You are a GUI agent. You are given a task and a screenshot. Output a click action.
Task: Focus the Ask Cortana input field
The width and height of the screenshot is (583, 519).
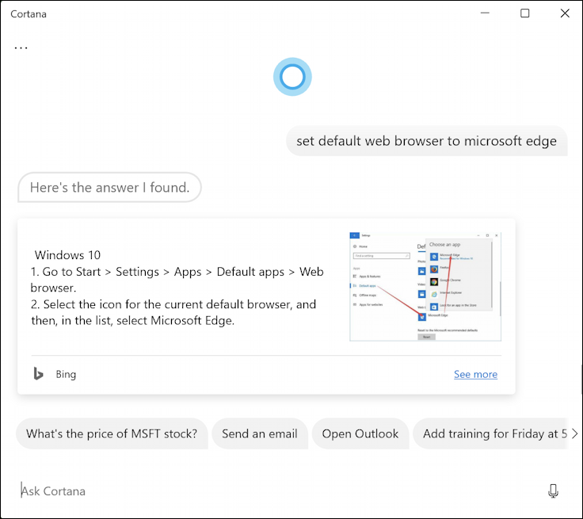(279, 491)
